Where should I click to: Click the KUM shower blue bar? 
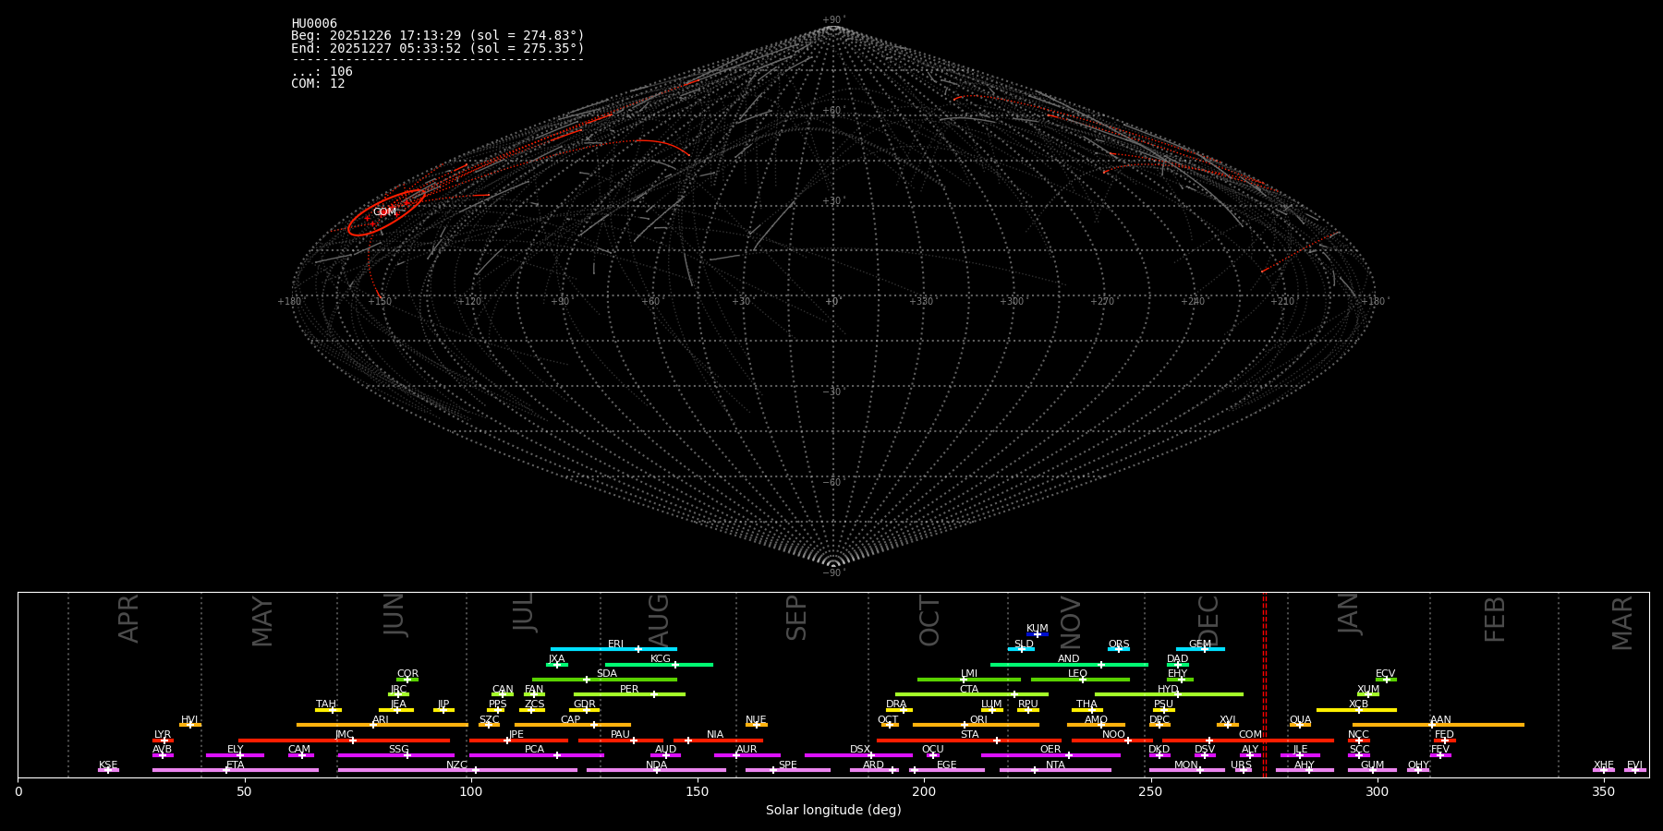click(1038, 634)
